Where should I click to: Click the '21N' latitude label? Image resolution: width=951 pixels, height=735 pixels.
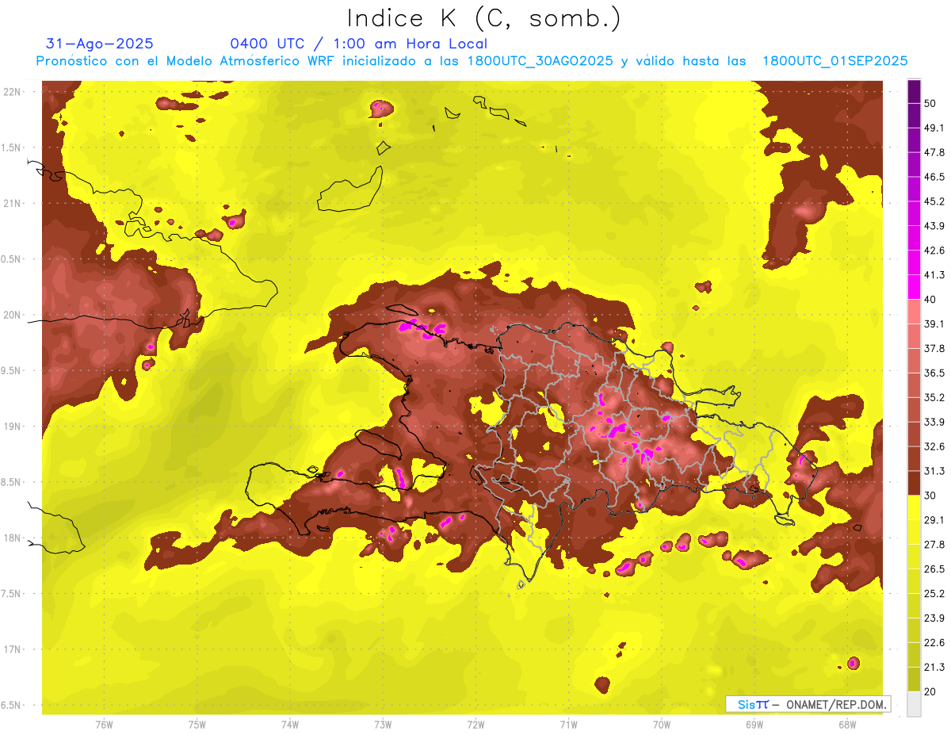(13, 203)
